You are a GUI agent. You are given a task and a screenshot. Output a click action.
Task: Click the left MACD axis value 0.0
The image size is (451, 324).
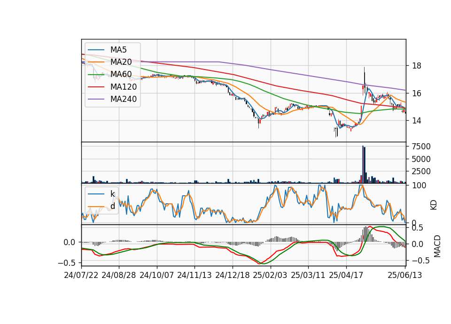pos(70,242)
